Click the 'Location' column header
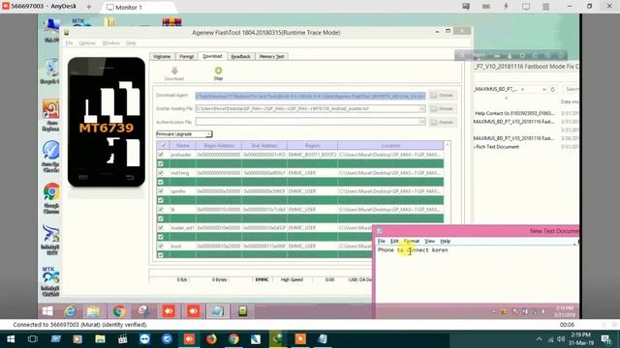620x348 pixels. [390, 146]
